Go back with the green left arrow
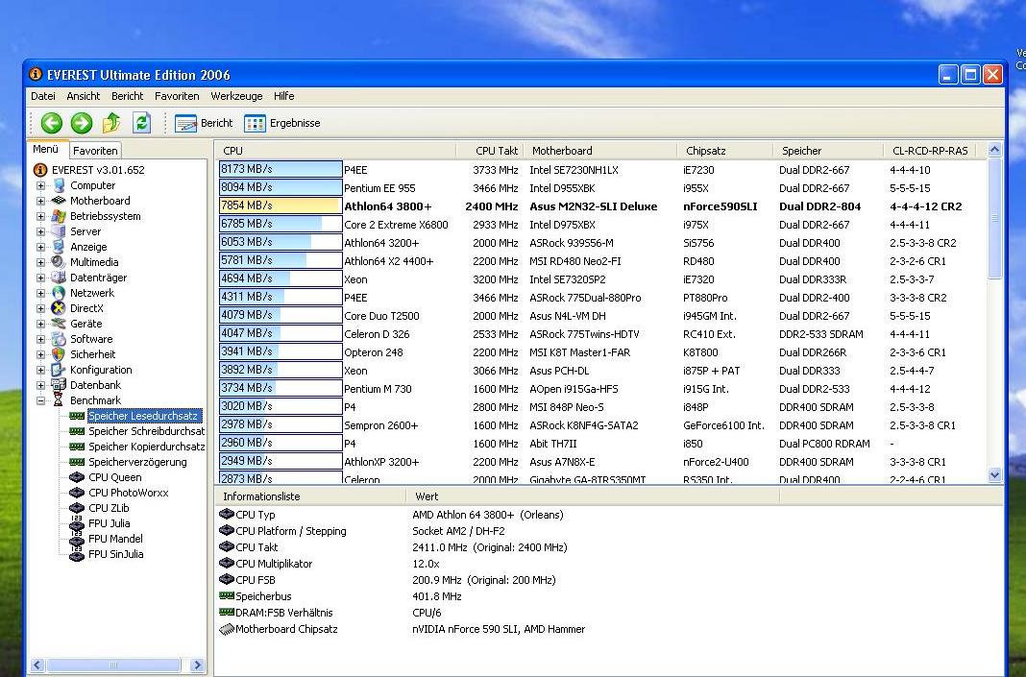The image size is (1026, 677). pos(52,122)
